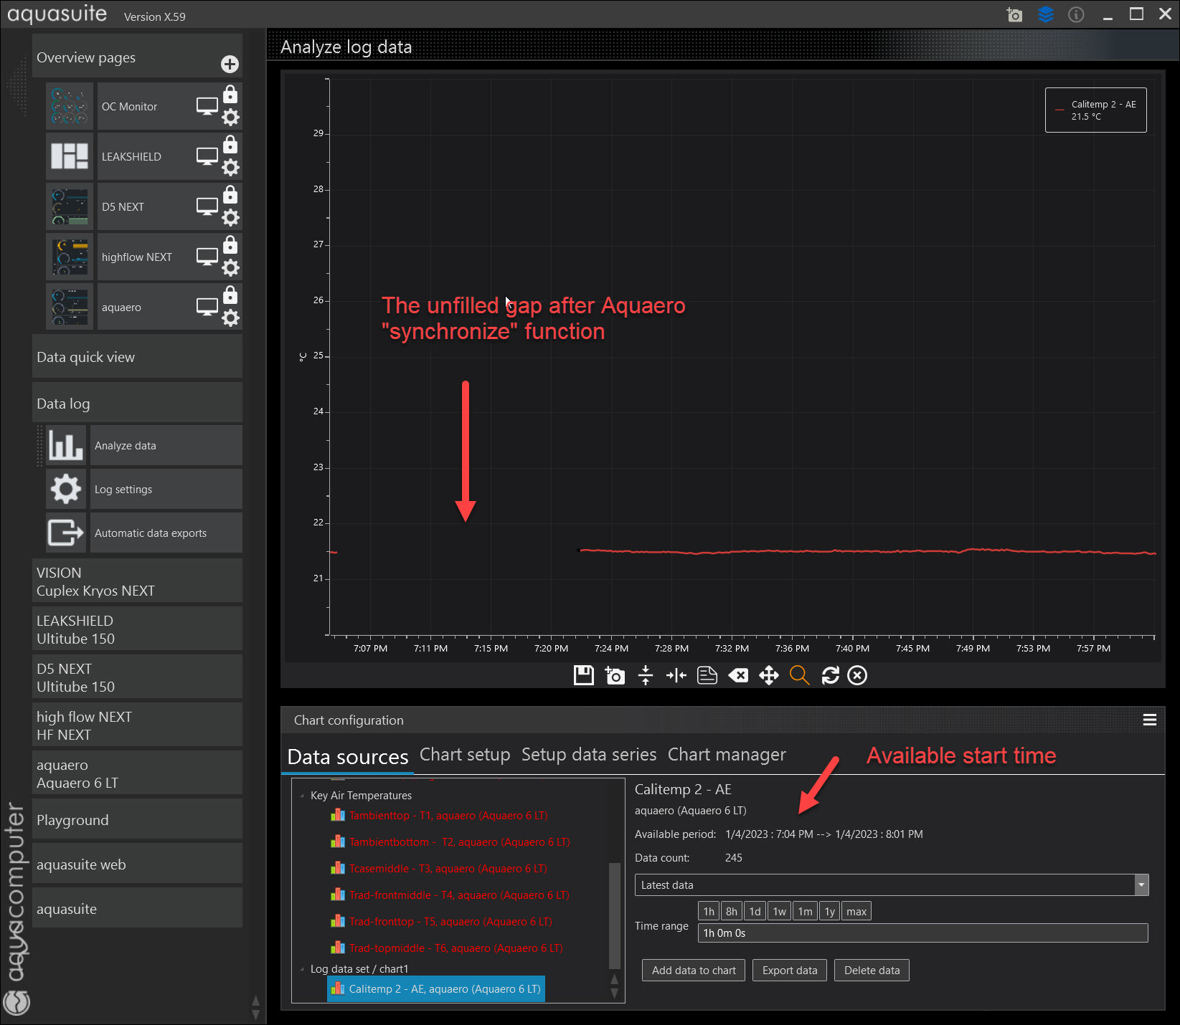
Task: Select the orange magnifier zoom tool
Action: [799, 675]
